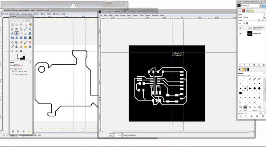
Task: Open the Brushes panel configuration menu
Action: click(x=264, y=73)
